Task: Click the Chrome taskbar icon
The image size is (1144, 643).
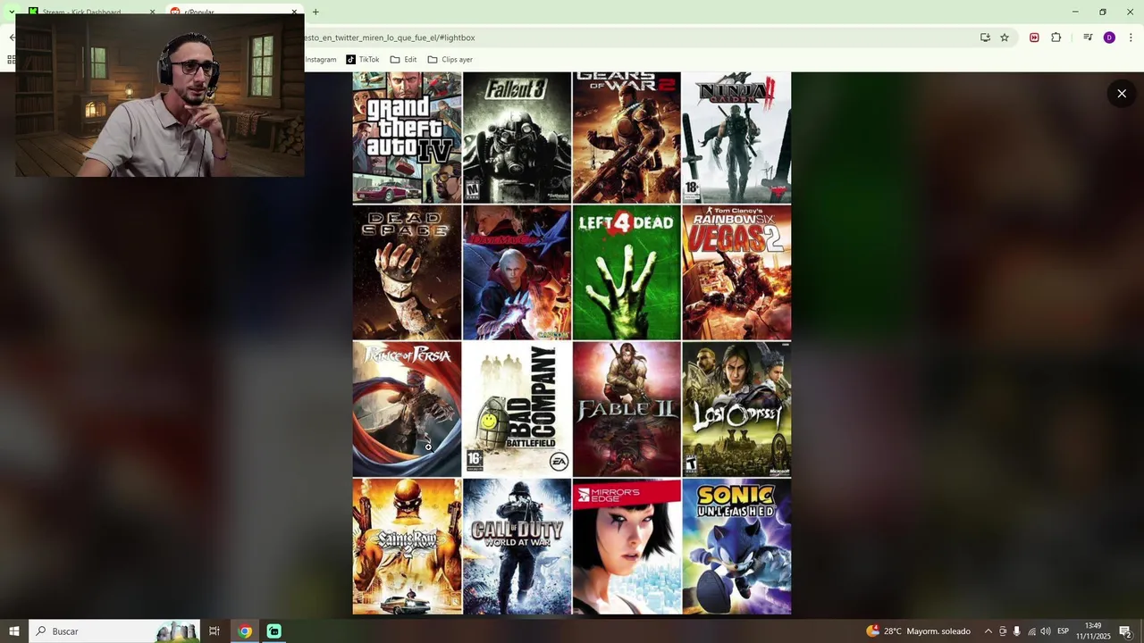Action: [245, 631]
